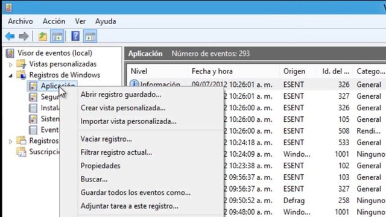Screen dimensions: 386x217
Task: Click the Back arrow toolbar button
Action: click(10, 36)
